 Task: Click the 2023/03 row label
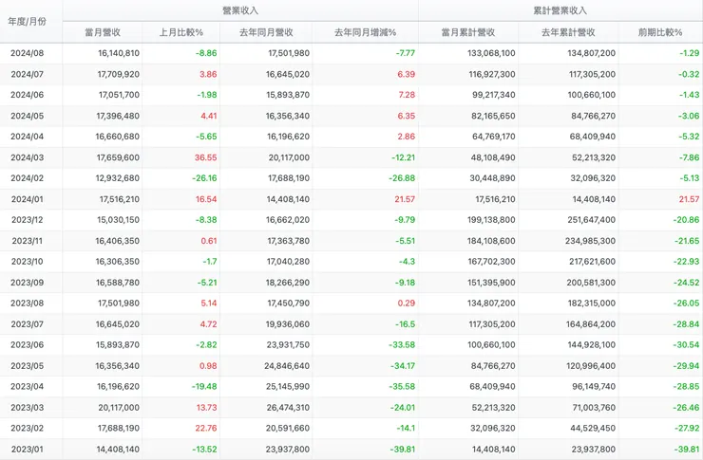pyautogui.click(x=28, y=407)
